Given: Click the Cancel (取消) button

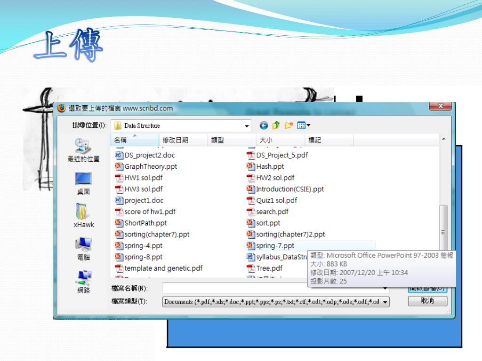Looking at the screenshot, I should (x=427, y=301).
